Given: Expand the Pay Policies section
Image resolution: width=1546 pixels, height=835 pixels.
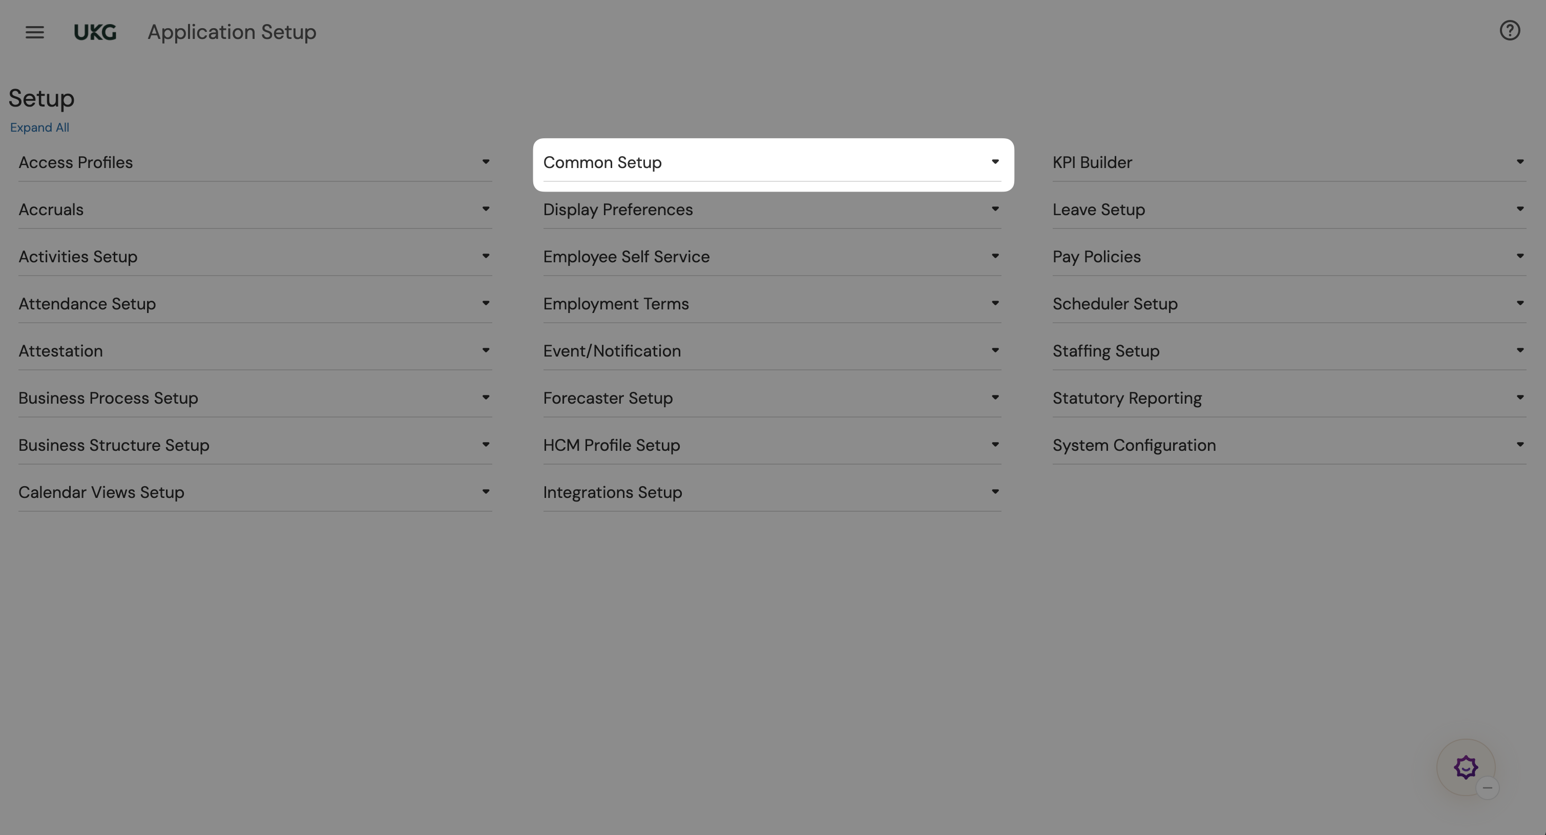Looking at the screenshot, I should pyautogui.click(x=1096, y=257).
